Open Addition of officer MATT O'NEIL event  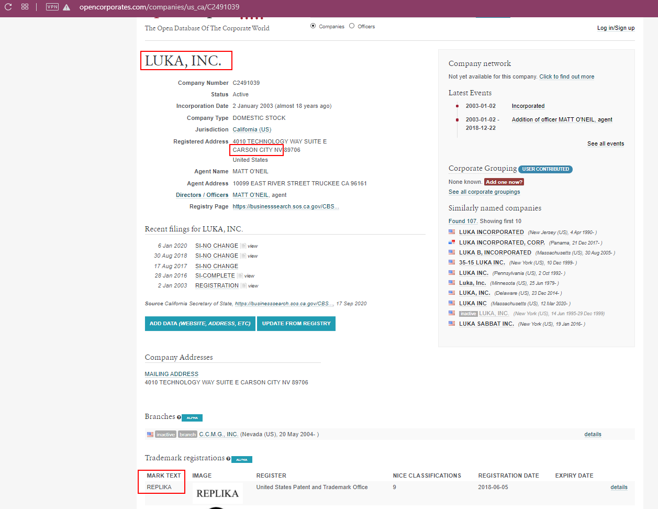tap(562, 120)
